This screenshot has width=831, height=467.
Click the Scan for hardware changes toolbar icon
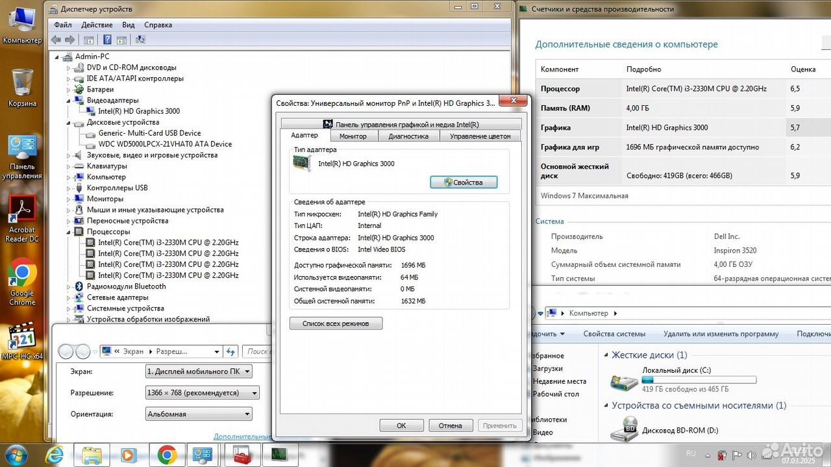click(x=140, y=40)
